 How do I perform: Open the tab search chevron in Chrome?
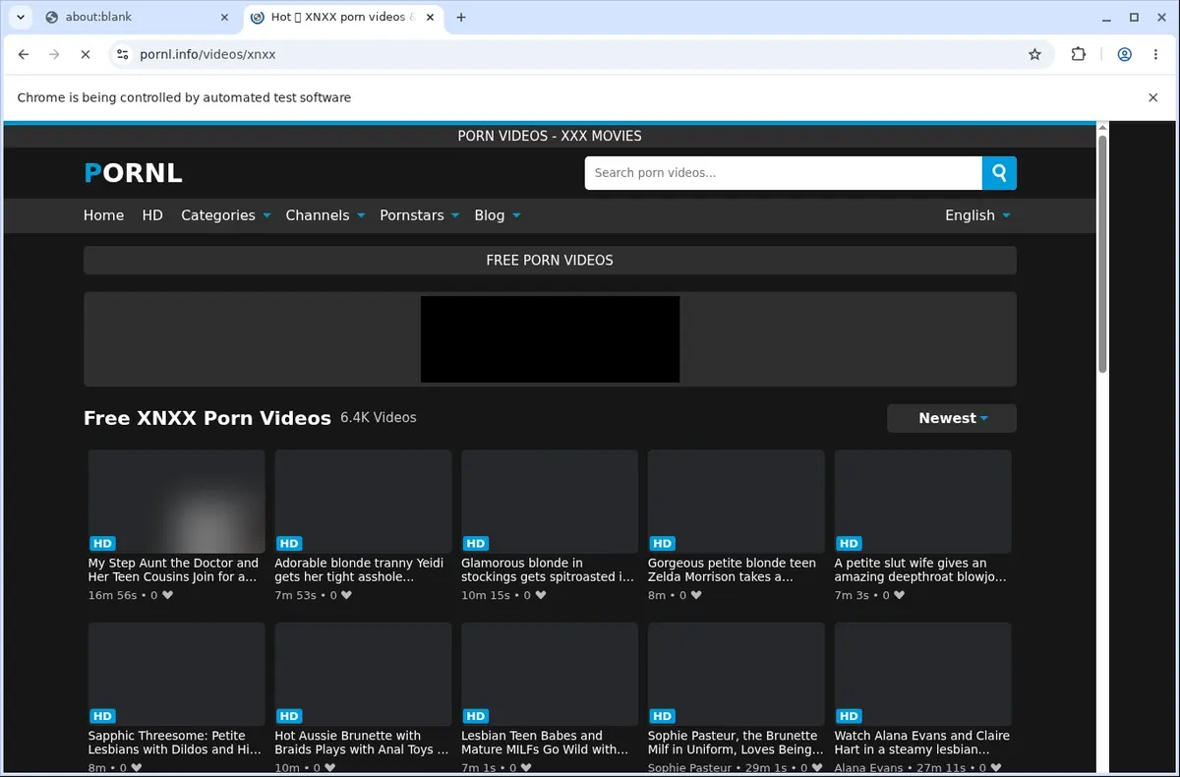[21, 17]
